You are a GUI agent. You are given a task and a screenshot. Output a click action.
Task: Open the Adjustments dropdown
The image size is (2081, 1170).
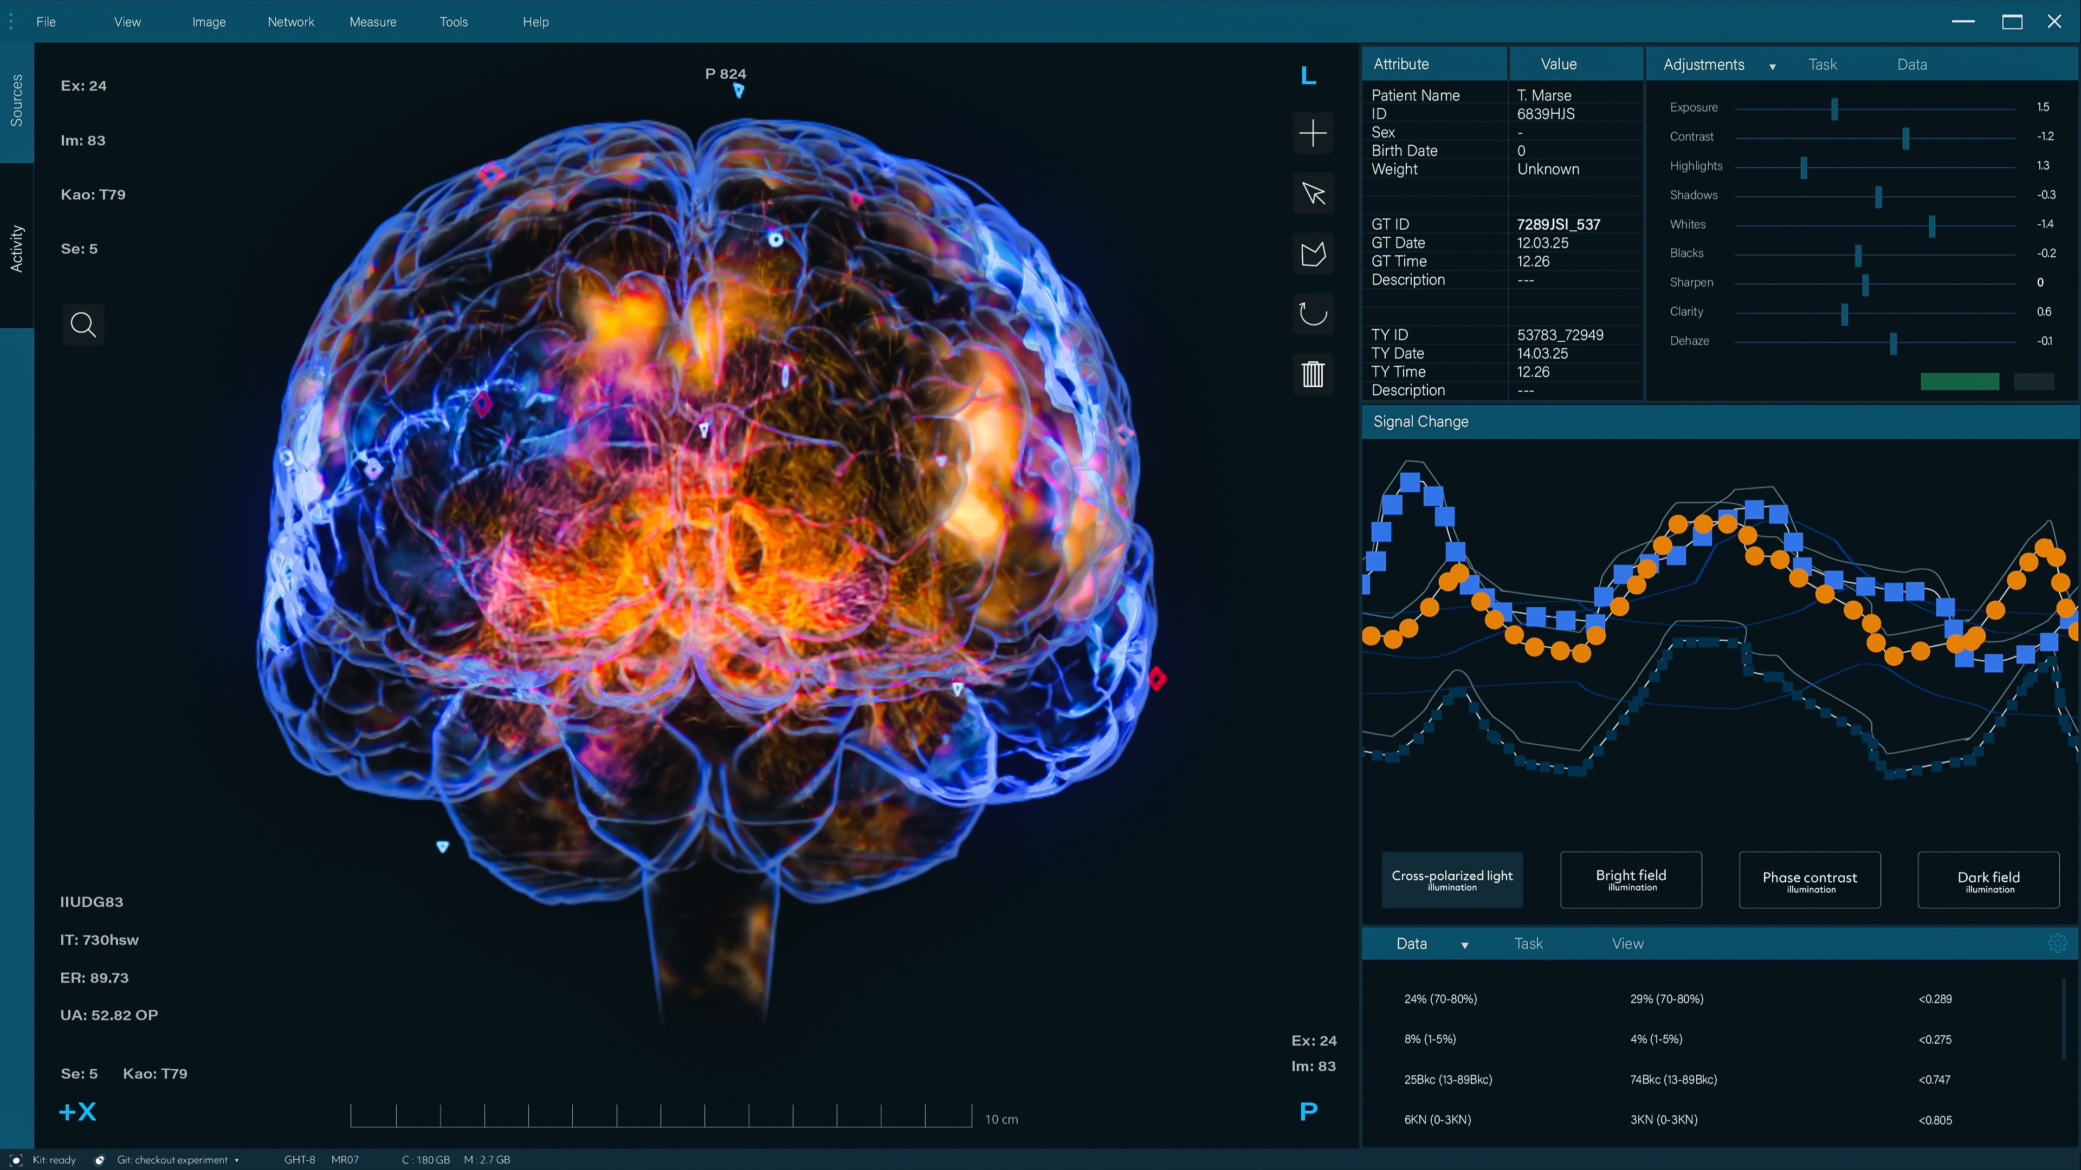1773,64
